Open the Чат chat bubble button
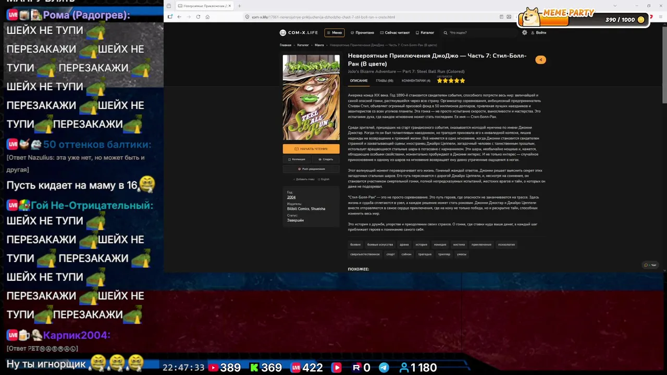 point(650,265)
